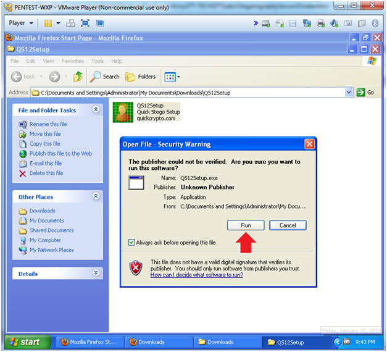Open the File menu
The width and height of the screenshot is (387, 352).
click(x=15, y=61)
